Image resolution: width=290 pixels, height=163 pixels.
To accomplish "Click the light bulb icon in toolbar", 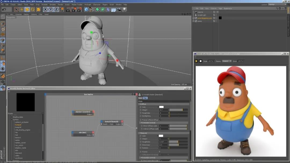I will 124,9.
